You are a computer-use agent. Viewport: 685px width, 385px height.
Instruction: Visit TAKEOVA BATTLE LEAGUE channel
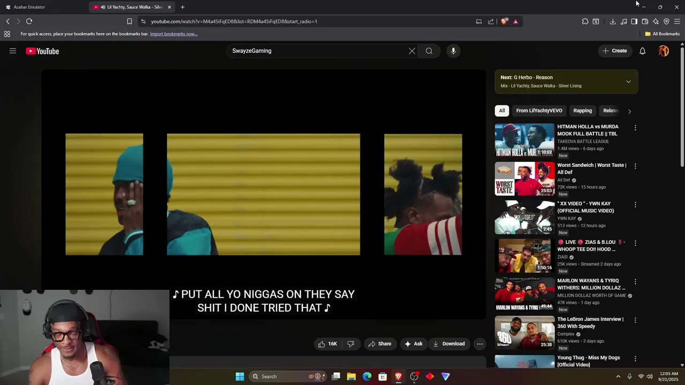(x=583, y=141)
